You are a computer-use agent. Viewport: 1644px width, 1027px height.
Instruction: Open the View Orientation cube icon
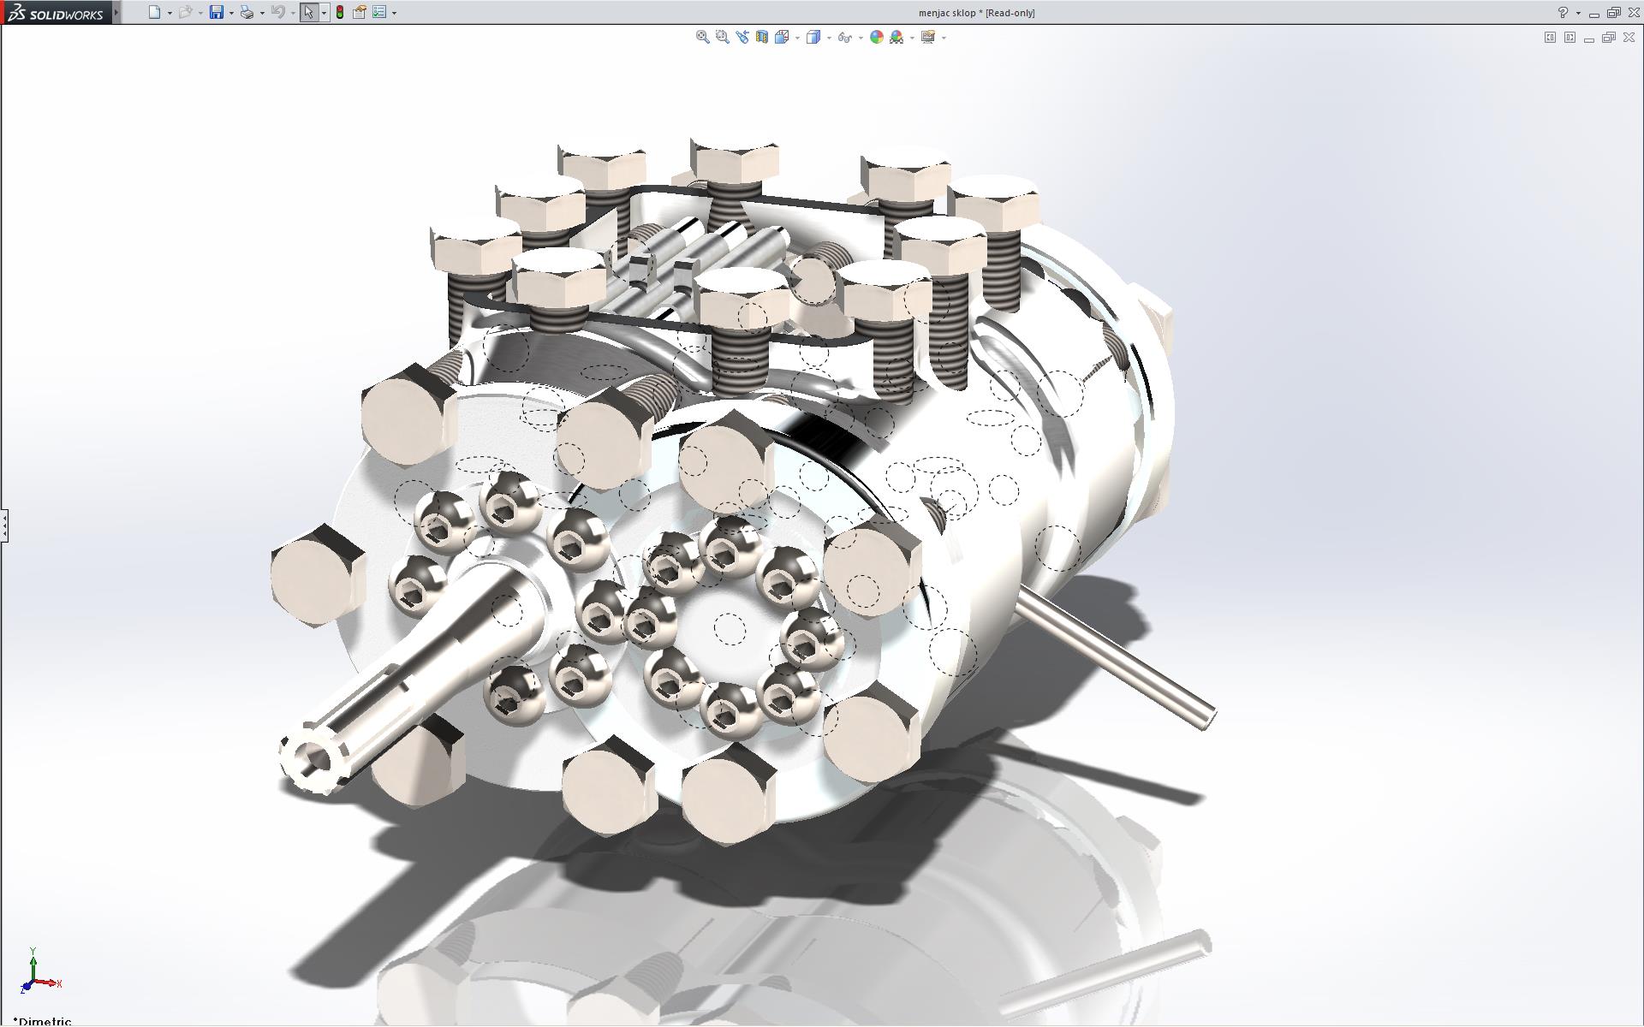point(782,37)
